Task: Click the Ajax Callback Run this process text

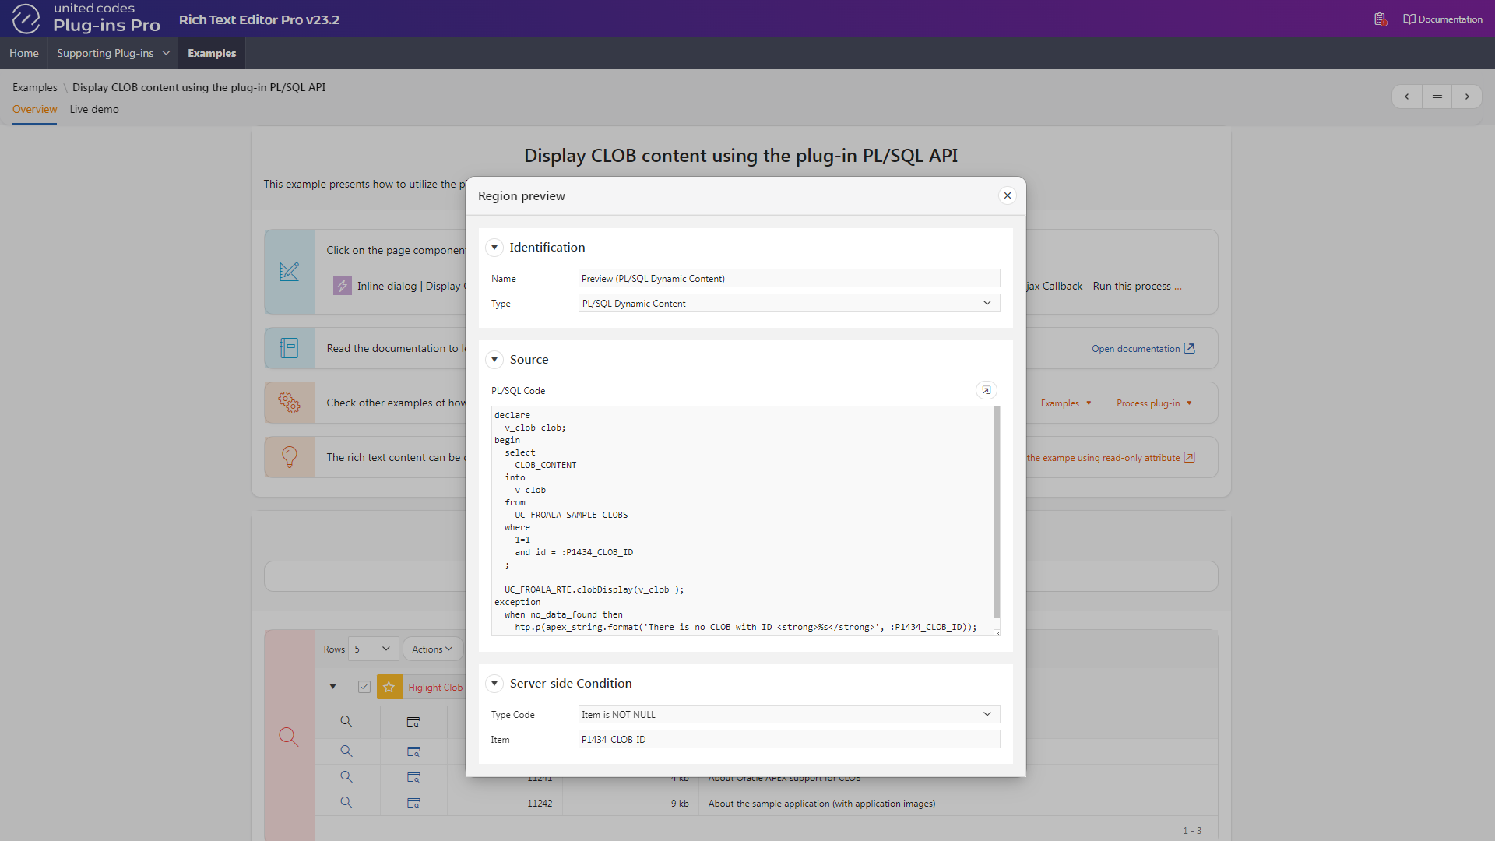Action: [1103, 286]
